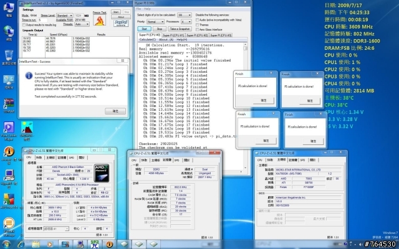The height and width of the screenshot is (249, 399).
Task: Launch the 3DMark Vantage desktop shortcut
Action: pos(9,227)
